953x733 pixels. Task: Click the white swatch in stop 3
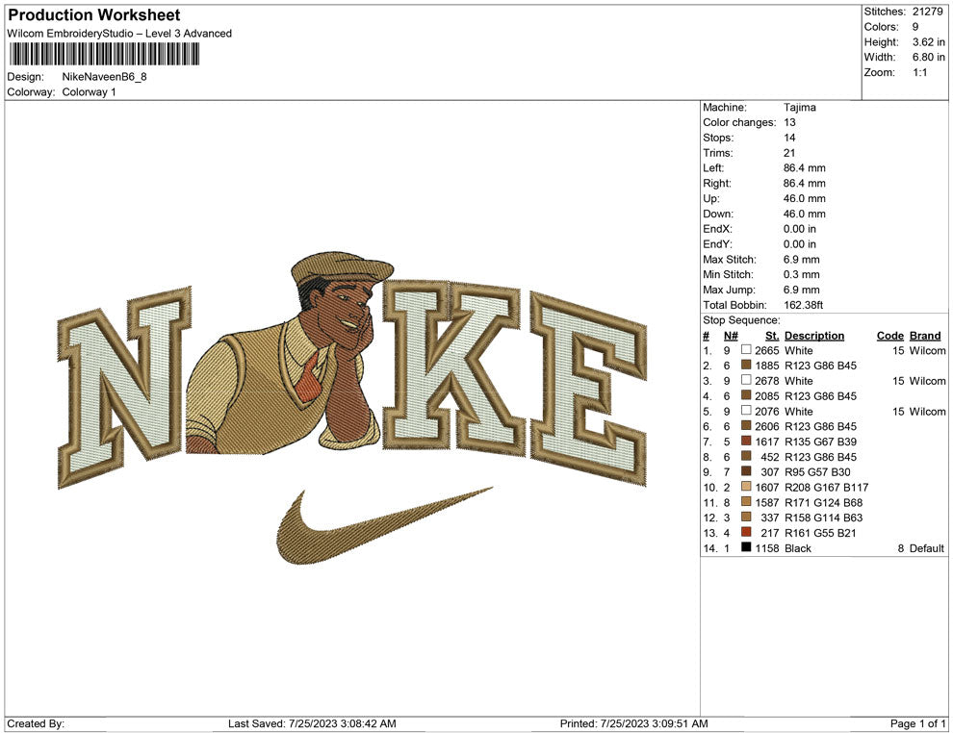tap(746, 380)
